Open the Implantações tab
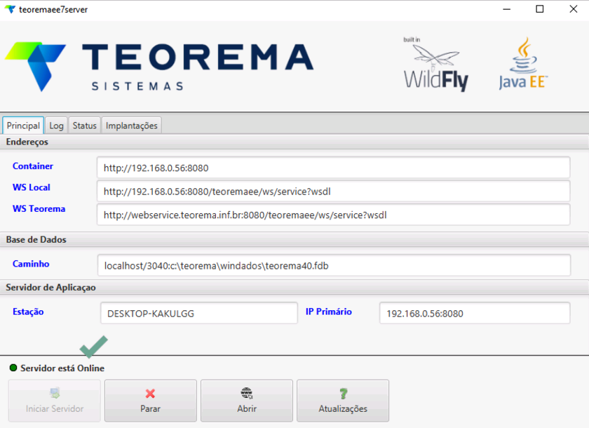Screen dimensions: 589x428 [132, 126]
